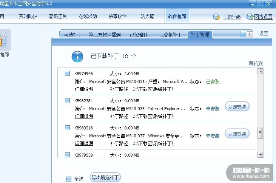Click the KB980218 patch name

point(83,128)
